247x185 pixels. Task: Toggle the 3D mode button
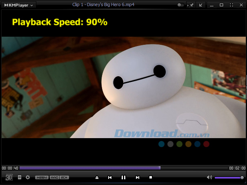pyautogui.click(x=9, y=177)
